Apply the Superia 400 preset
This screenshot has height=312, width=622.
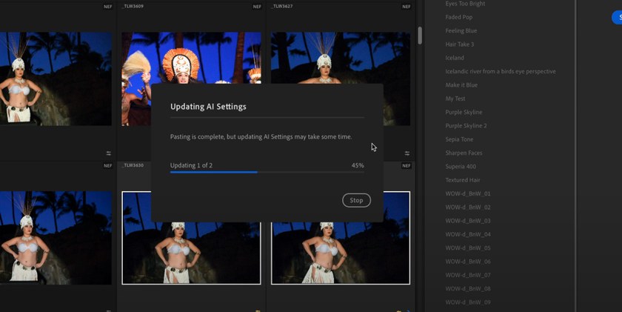(461, 166)
